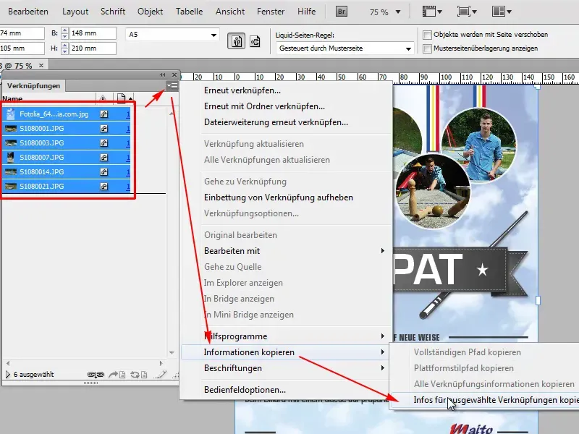Select the Edit Original pencil icon
Image resolution: width=579 pixels, height=434 pixels.
(x=161, y=375)
